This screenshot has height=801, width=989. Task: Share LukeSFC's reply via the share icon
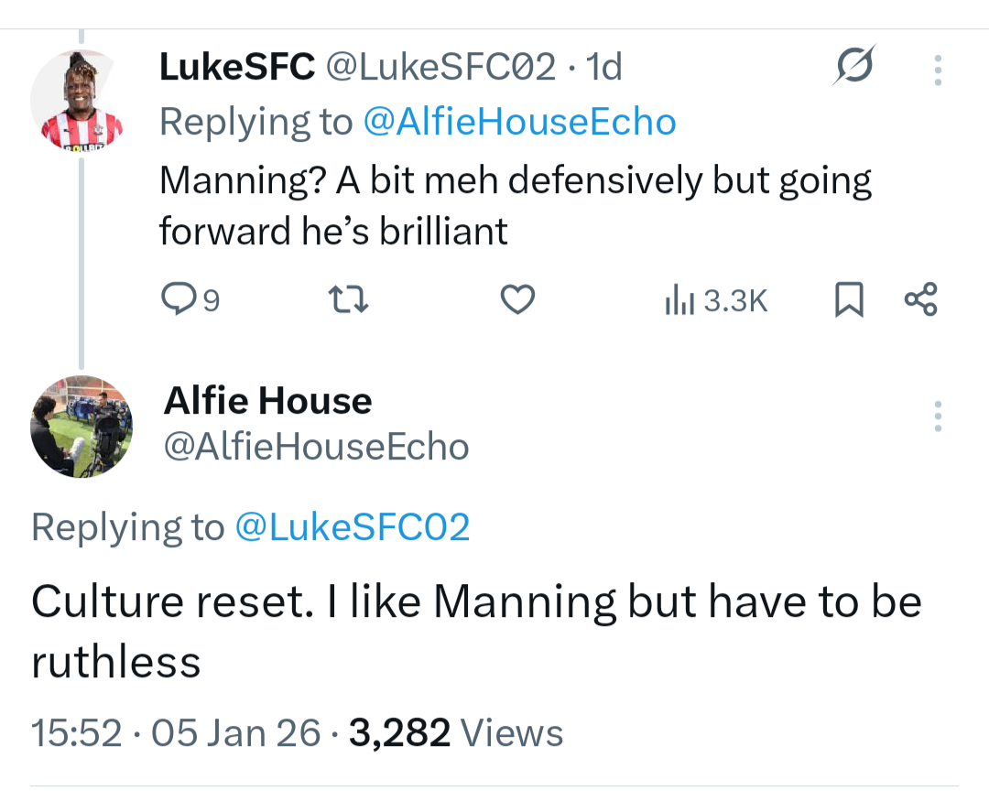920,299
